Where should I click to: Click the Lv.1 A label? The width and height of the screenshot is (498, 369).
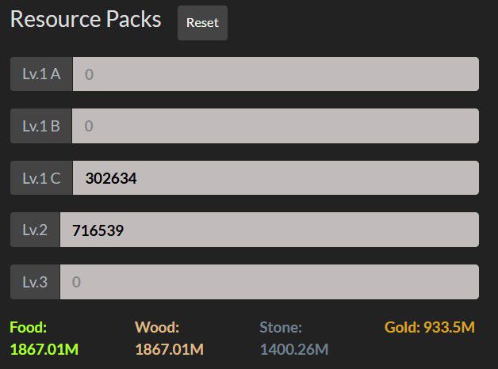pos(41,74)
